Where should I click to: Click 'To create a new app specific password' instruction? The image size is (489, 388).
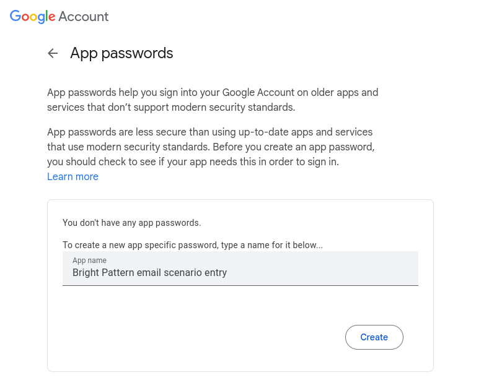pyautogui.click(x=192, y=245)
